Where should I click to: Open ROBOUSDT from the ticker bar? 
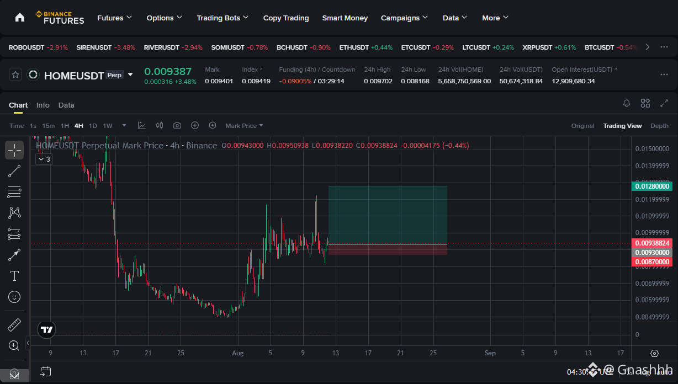(x=38, y=47)
